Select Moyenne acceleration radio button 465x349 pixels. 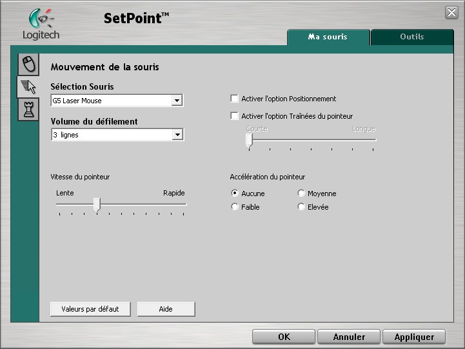pos(301,193)
